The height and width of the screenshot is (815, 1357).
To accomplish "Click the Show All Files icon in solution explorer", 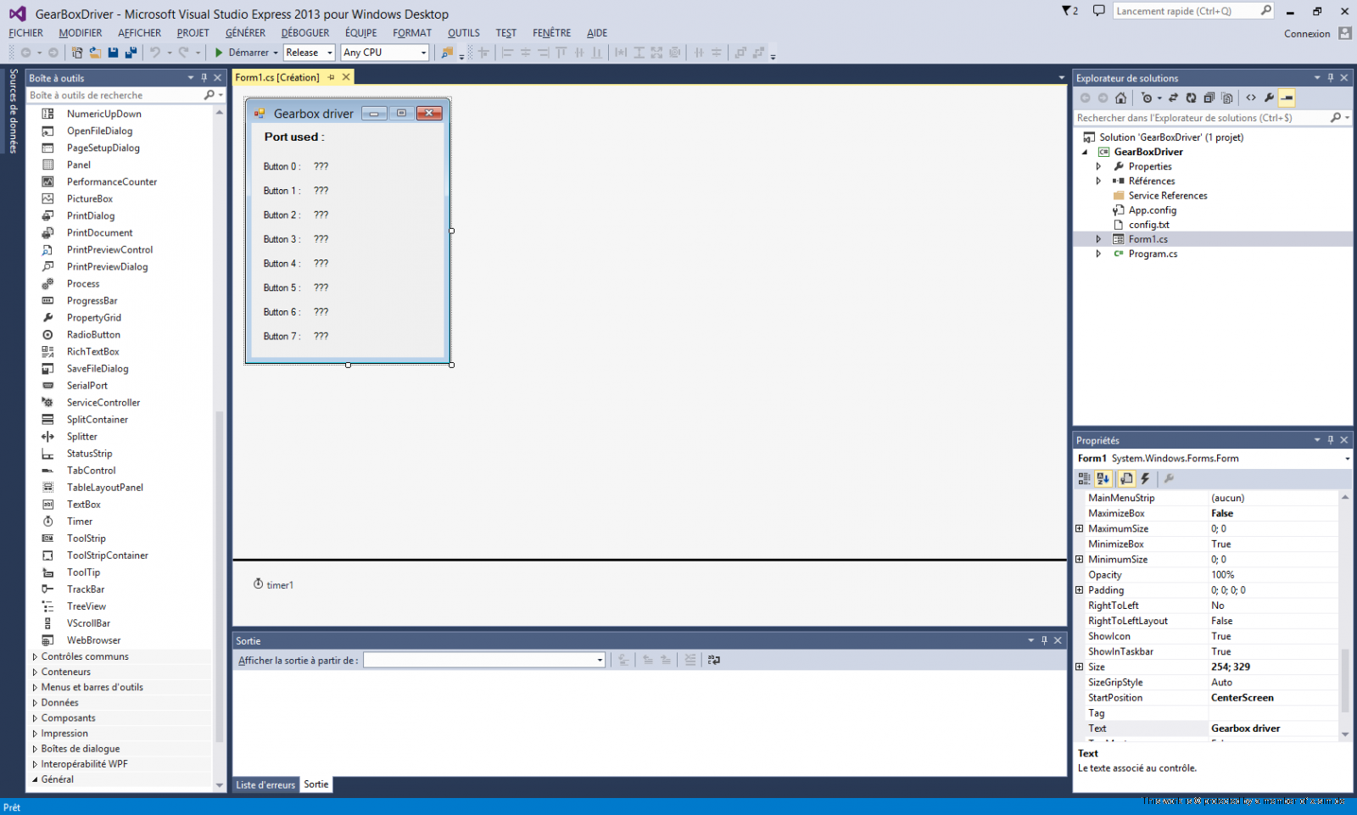I will point(1226,98).
